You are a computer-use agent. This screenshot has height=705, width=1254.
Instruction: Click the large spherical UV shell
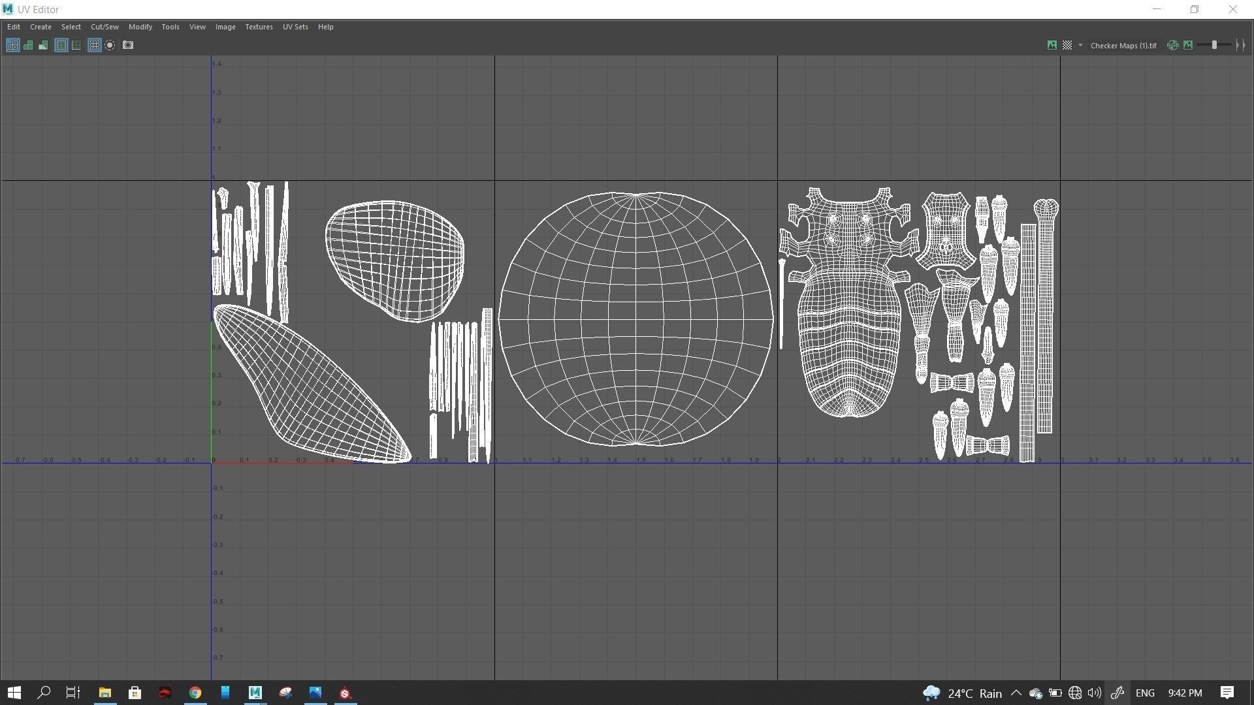635,319
